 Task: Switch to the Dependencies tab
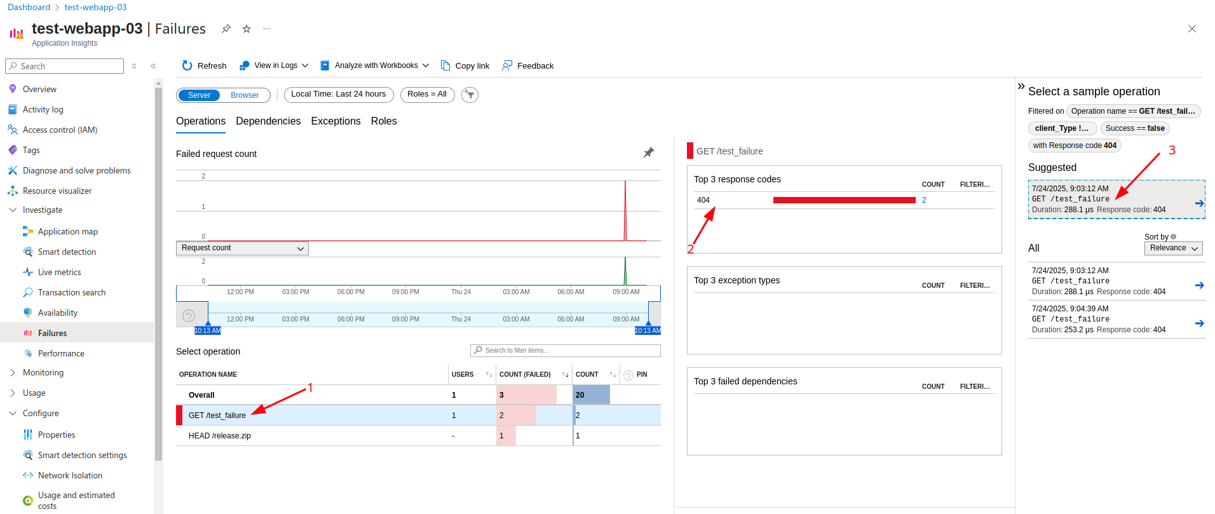(x=268, y=121)
